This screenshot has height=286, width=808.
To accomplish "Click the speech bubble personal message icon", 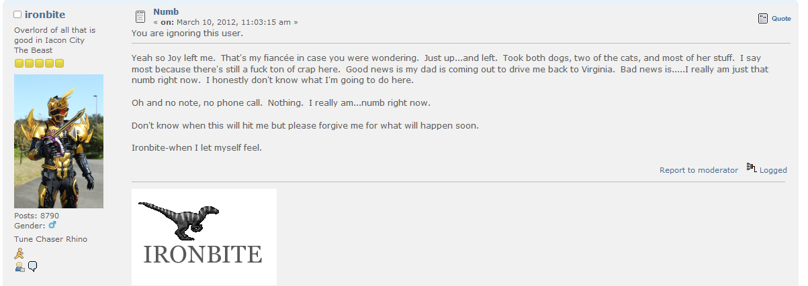I will [32, 267].
